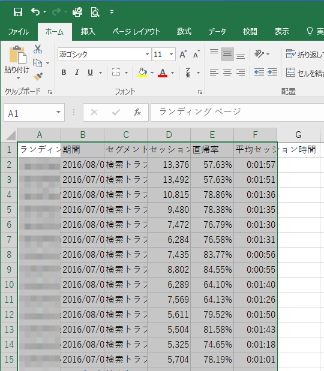Click the 折り返し wrap text button

pyautogui.click(x=304, y=55)
